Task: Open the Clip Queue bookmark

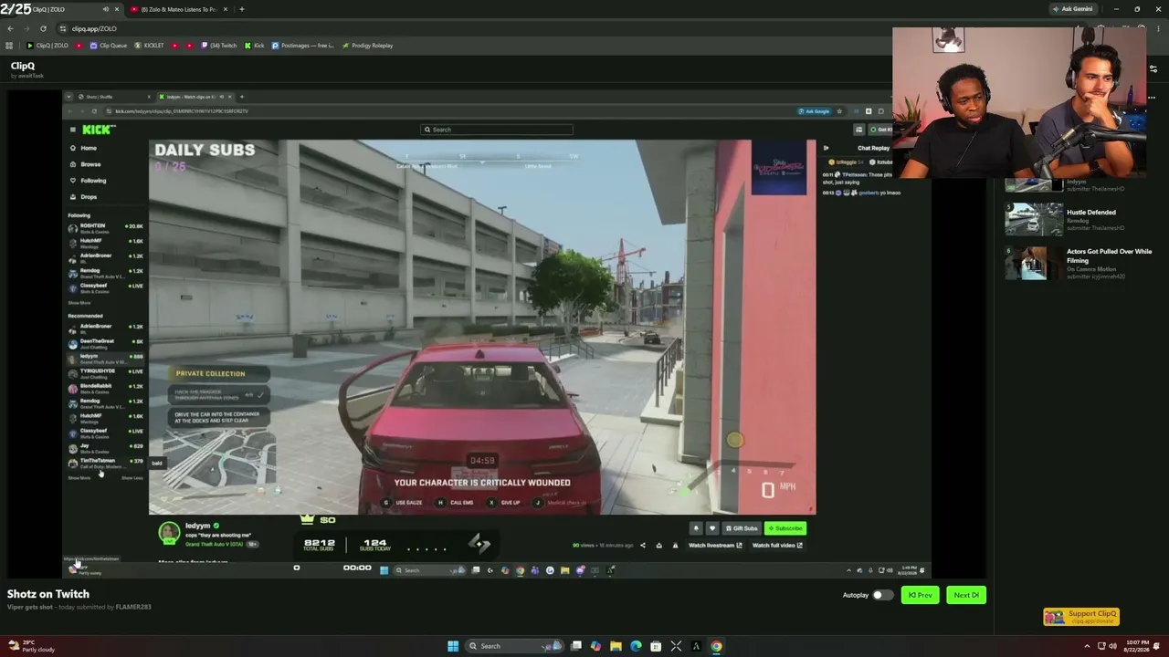Action: (x=109, y=46)
